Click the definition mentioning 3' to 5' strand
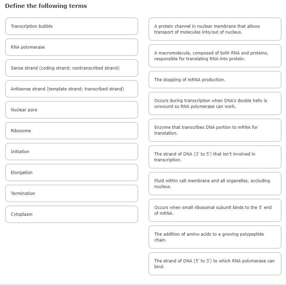Image resolution: width=286 pixels, height=285 pixels. point(214,157)
